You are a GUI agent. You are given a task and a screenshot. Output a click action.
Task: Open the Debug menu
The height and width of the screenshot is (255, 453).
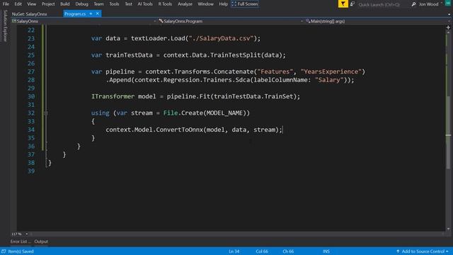tap(82, 4)
